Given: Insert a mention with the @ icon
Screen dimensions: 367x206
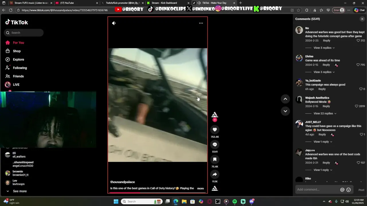Looking at the screenshot, I should coord(342,190).
